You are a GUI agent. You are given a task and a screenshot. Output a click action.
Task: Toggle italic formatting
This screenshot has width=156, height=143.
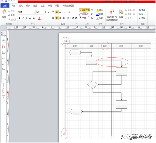click(x=23, y=18)
